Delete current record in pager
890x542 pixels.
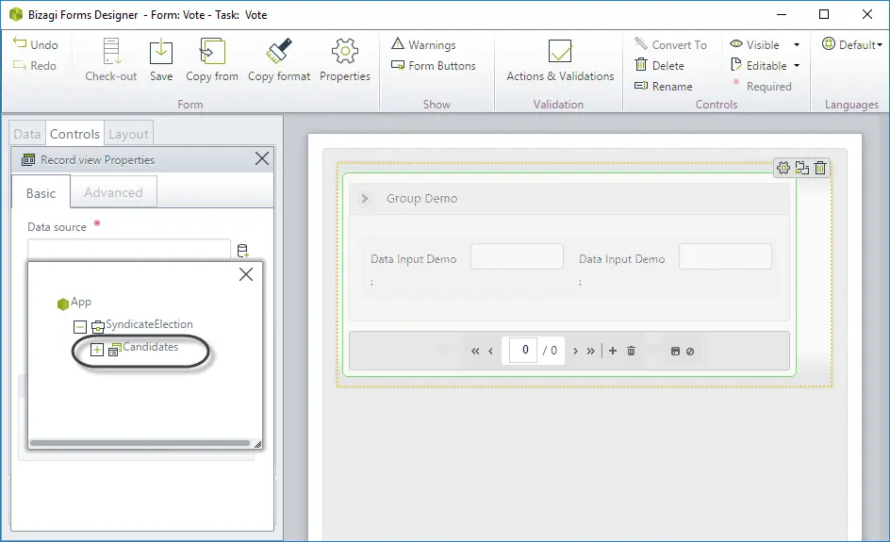[x=631, y=351]
